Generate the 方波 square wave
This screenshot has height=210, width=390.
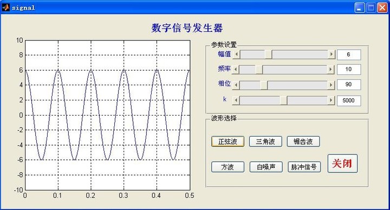pos(227,167)
